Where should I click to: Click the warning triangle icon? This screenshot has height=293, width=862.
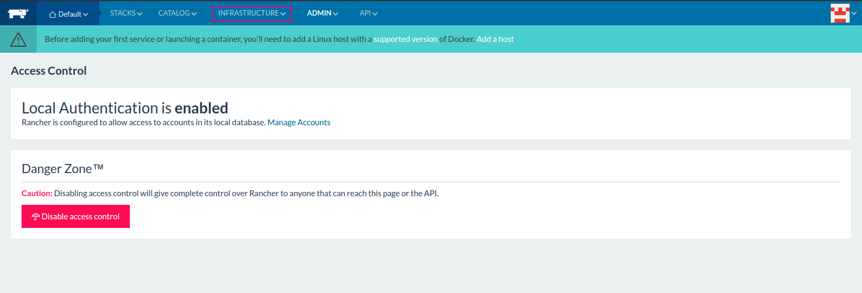coord(18,39)
